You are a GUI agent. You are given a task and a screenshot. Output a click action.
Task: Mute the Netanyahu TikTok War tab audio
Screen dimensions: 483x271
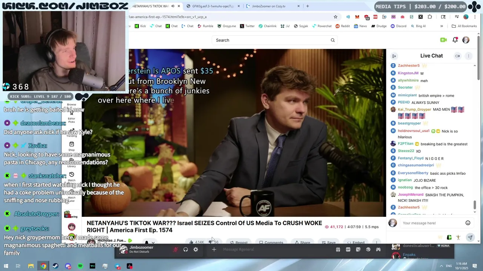(173, 6)
